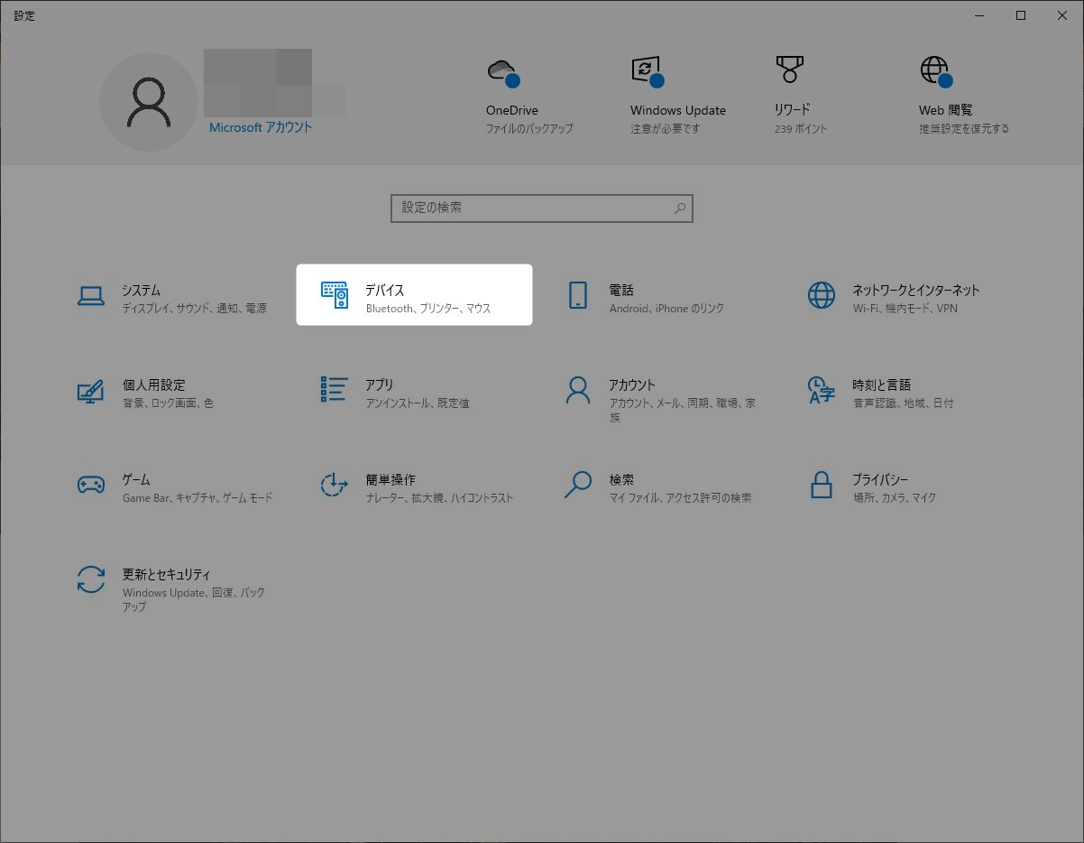This screenshot has width=1084, height=843.
Task: Open the システム settings laptop icon
Action: pos(91,296)
